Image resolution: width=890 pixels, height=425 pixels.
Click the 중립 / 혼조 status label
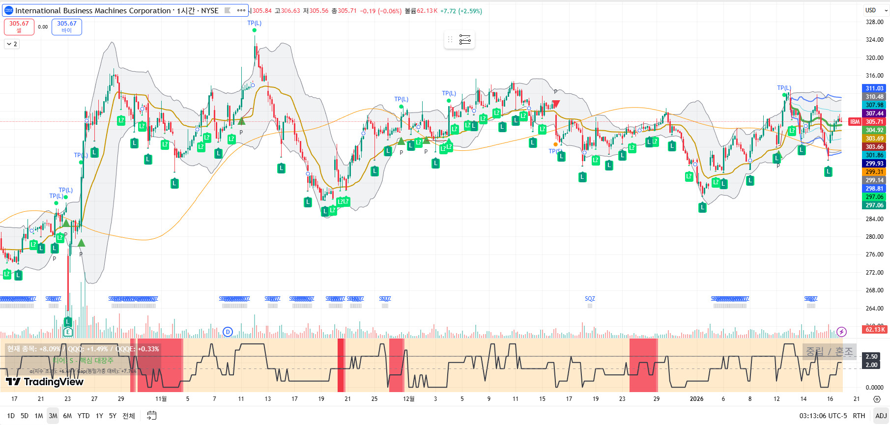tap(830, 352)
